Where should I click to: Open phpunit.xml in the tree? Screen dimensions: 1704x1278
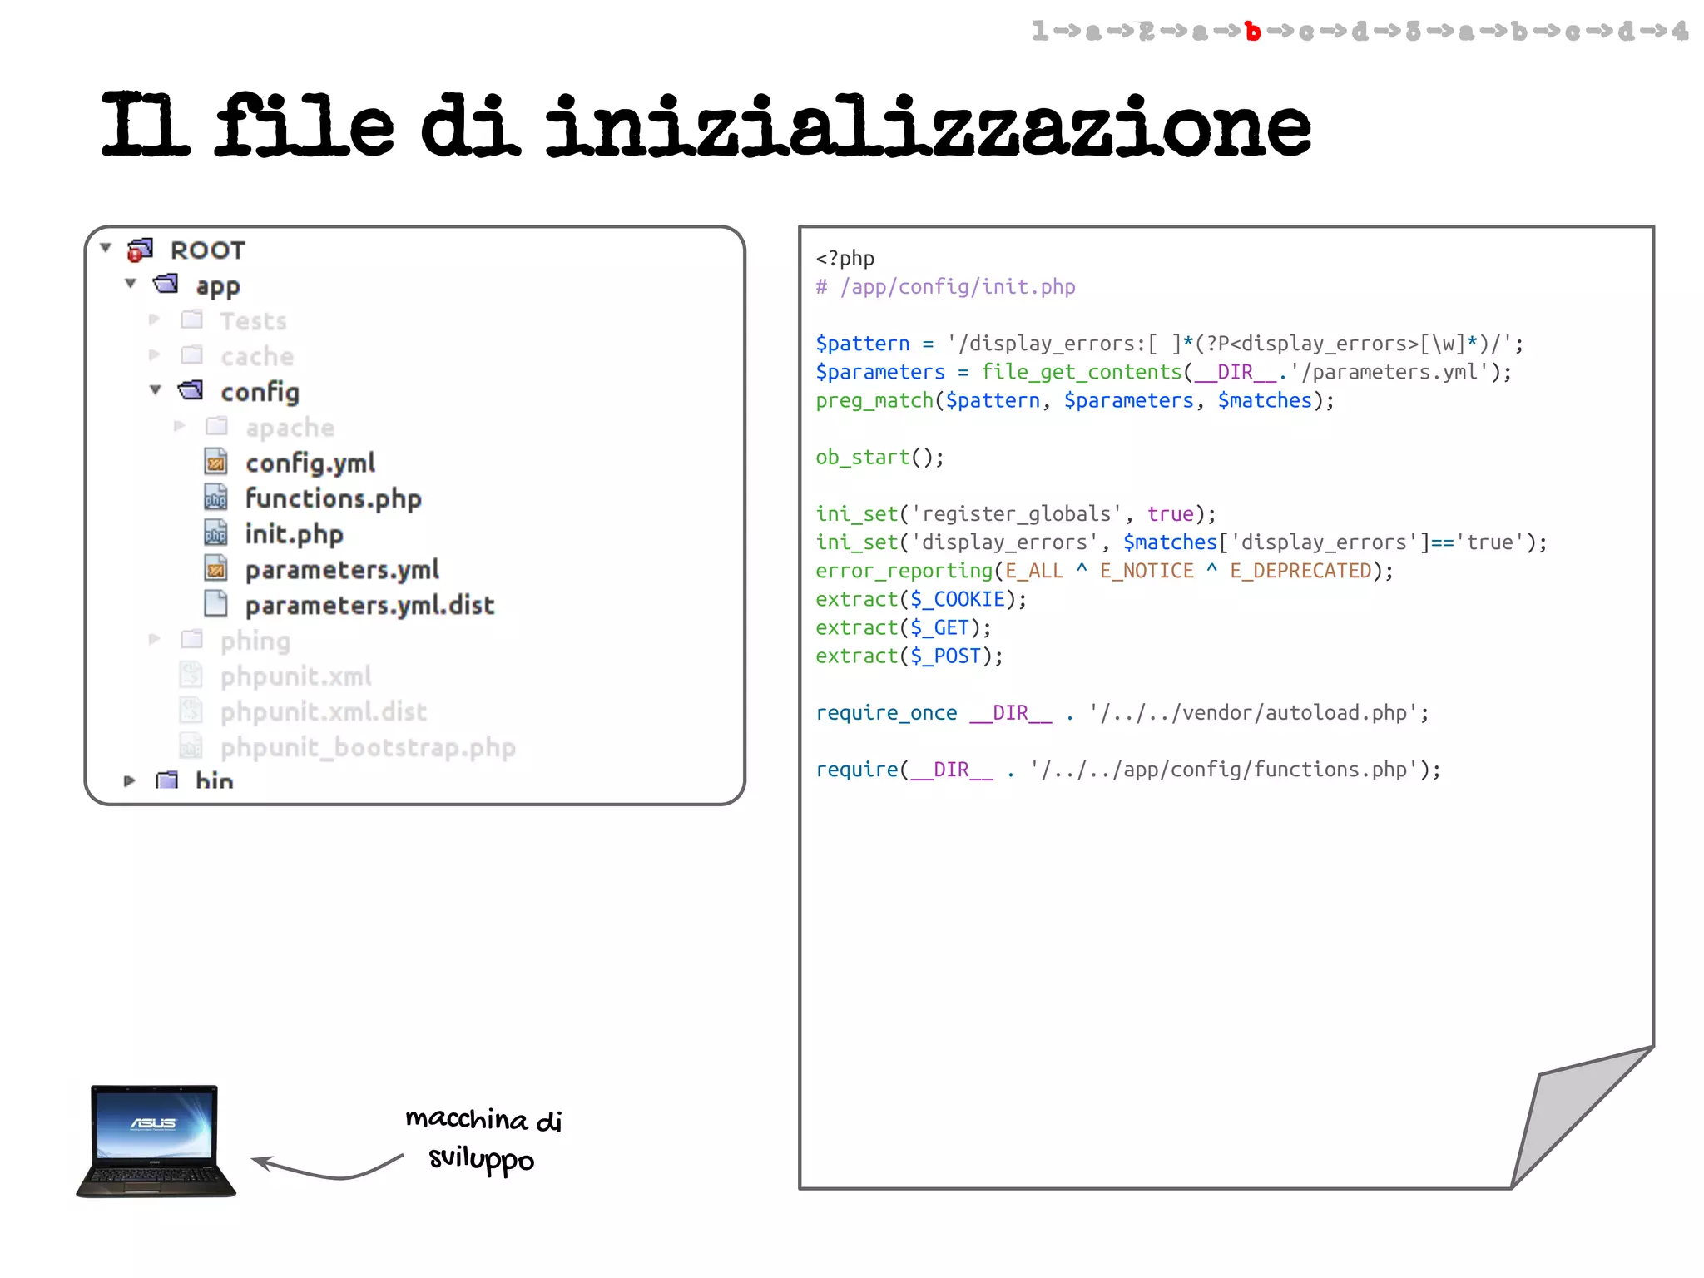(296, 676)
